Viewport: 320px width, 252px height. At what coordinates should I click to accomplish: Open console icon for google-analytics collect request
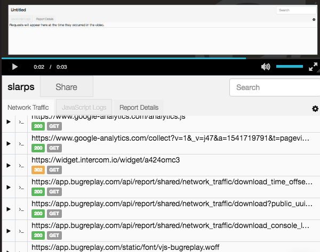pos(21,144)
